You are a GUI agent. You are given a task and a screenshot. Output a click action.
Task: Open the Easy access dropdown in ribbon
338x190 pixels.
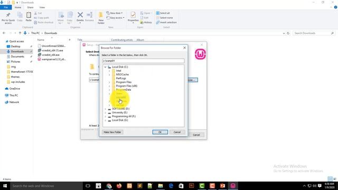point(115,17)
